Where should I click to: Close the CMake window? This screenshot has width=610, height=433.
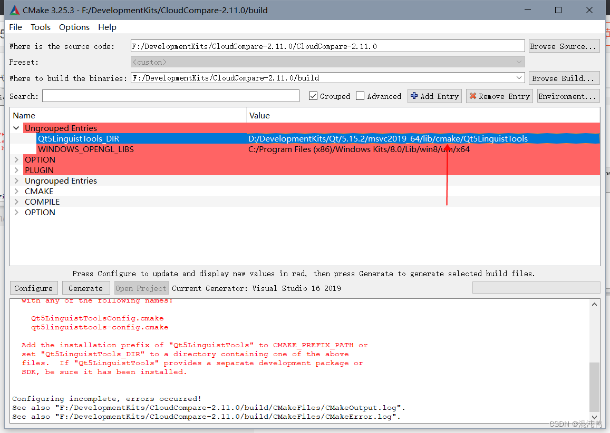pyautogui.click(x=589, y=10)
